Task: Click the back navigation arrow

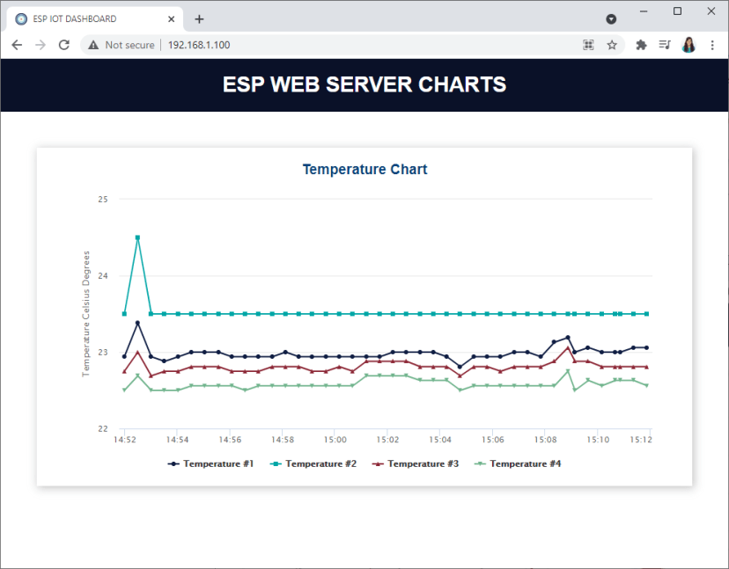Action: 18,44
